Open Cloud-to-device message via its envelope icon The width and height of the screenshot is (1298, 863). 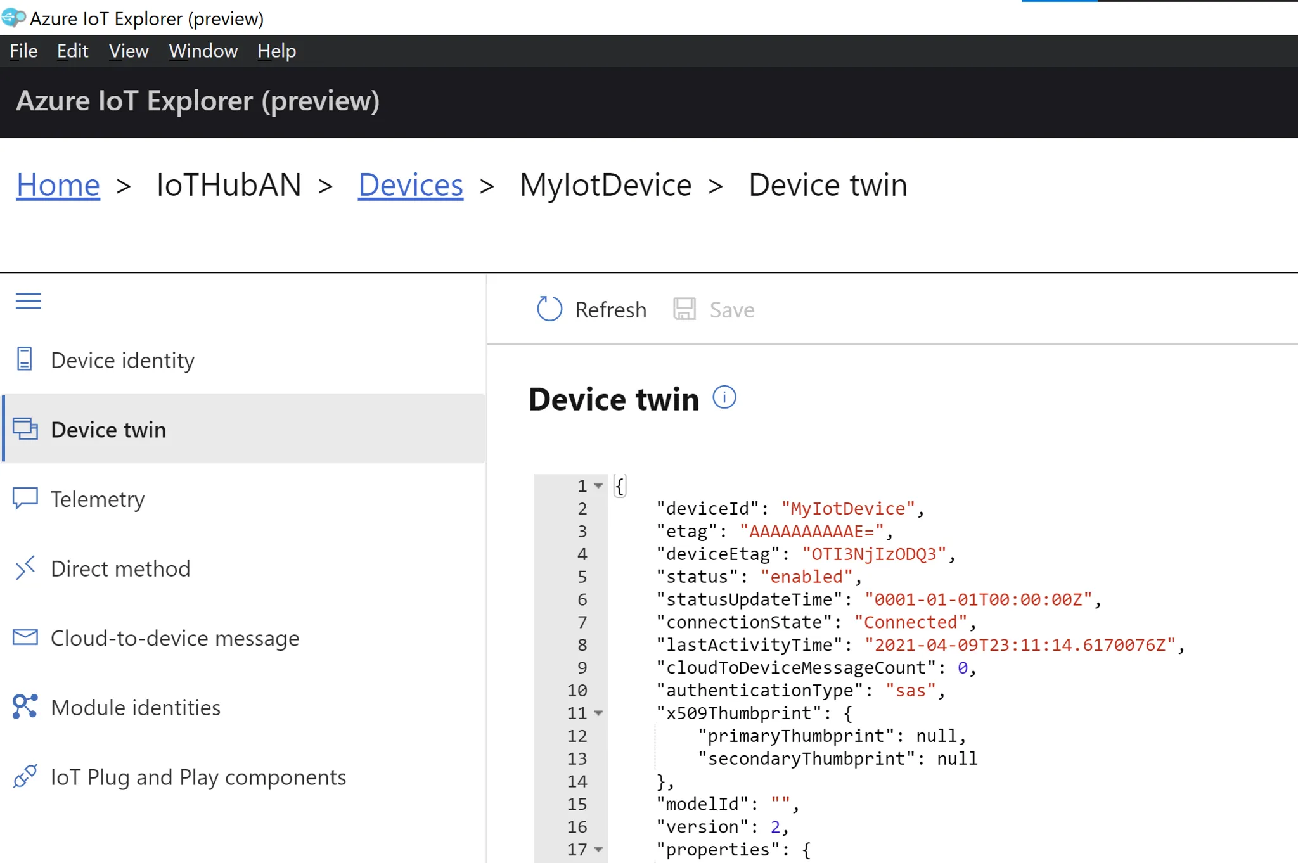(x=24, y=637)
